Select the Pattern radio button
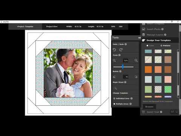 pos(161,46)
